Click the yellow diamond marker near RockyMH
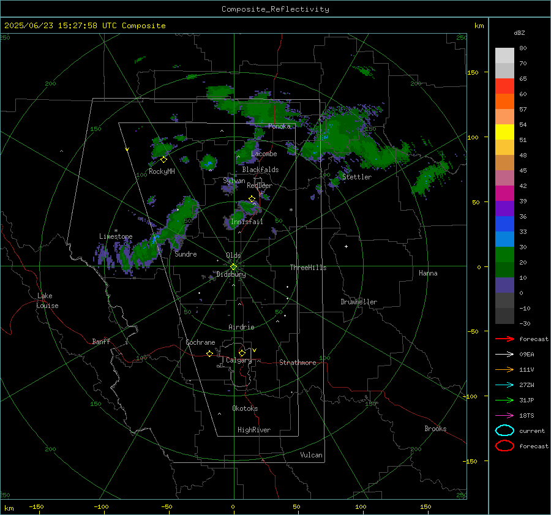This screenshot has height=515, width=551. (x=163, y=160)
